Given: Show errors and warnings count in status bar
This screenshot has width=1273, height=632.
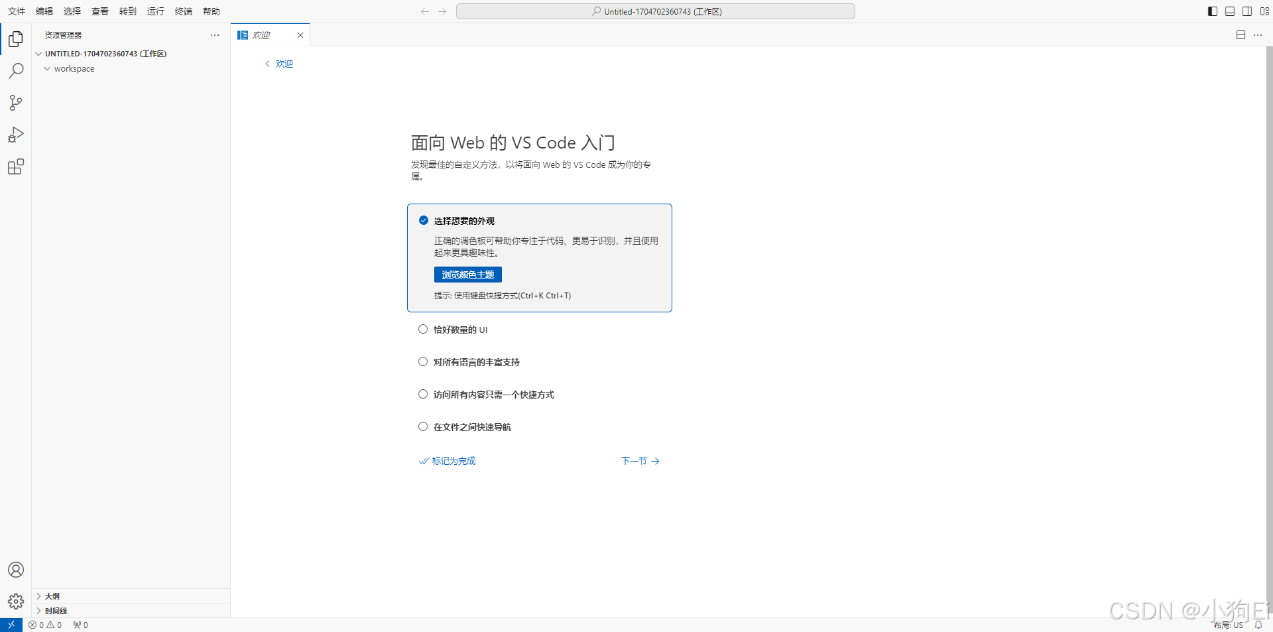Looking at the screenshot, I should click(45, 625).
